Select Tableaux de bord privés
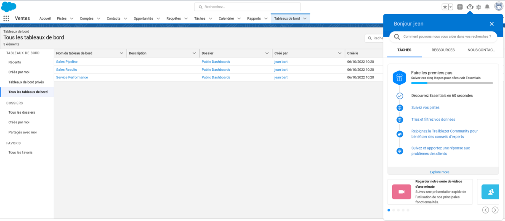The height and width of the screenshot is (221, 505). [x=27, y=82]
